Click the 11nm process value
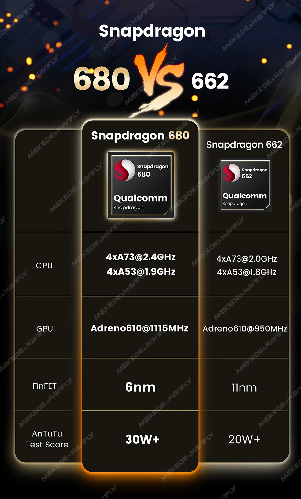Screen dimensions: 301x499 244,388
